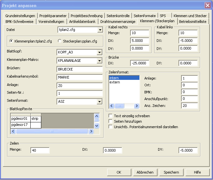Click Blattkopftexte left scroll arrow
The height and width of the screenshot is (180, 213).
coord(13,131)
